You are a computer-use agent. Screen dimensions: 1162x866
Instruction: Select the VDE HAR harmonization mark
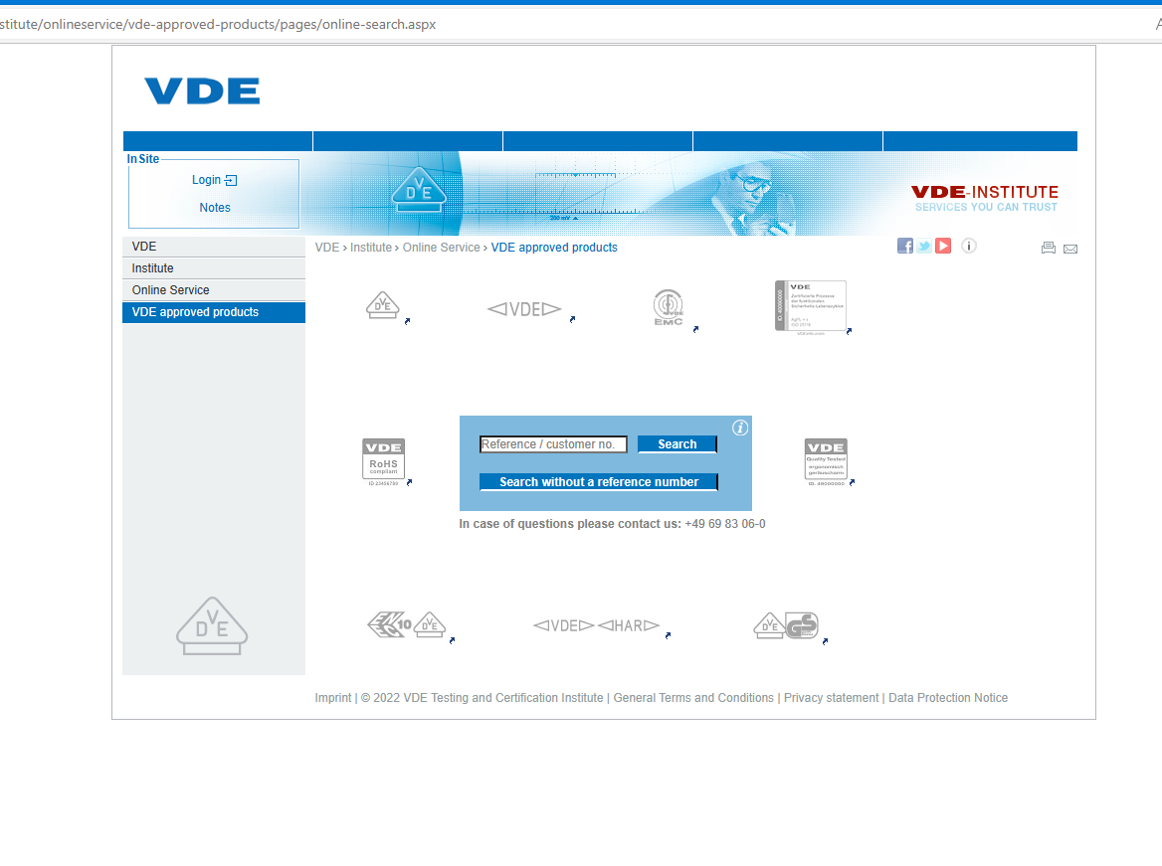(x=597, y=626)
